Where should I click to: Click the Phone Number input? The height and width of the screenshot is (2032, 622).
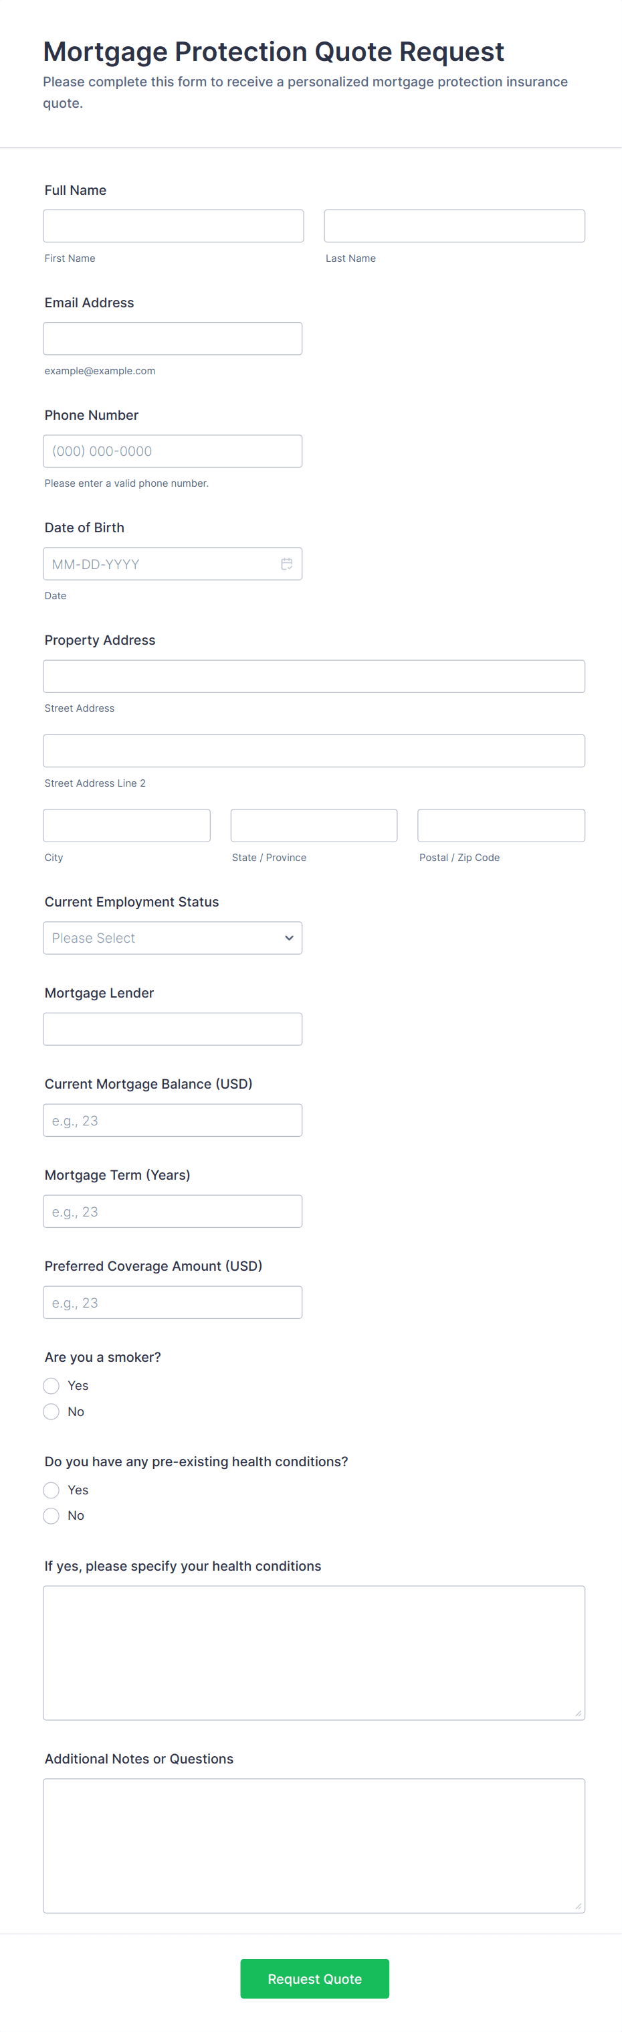click(172, 451)
